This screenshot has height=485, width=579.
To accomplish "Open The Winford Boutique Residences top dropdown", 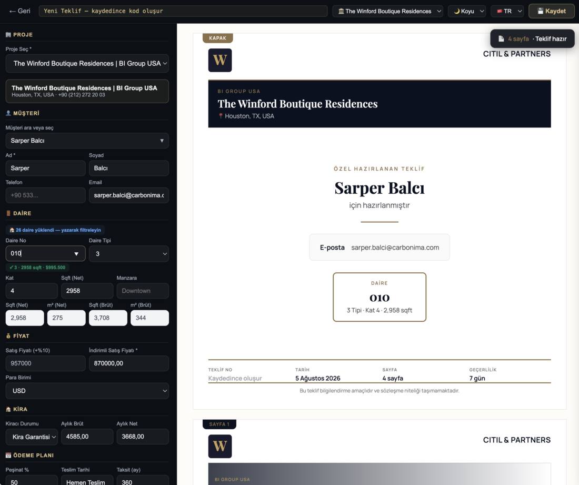I will tap(388, 11).
